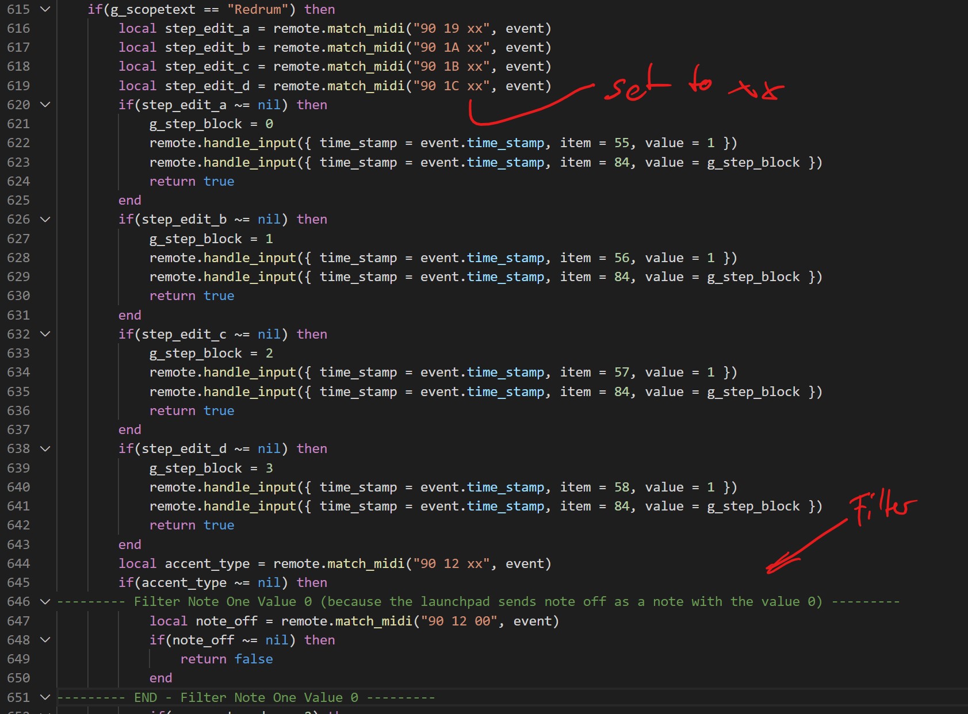Click item value 56 on line 628
The image size is (968, 714).
622,258
